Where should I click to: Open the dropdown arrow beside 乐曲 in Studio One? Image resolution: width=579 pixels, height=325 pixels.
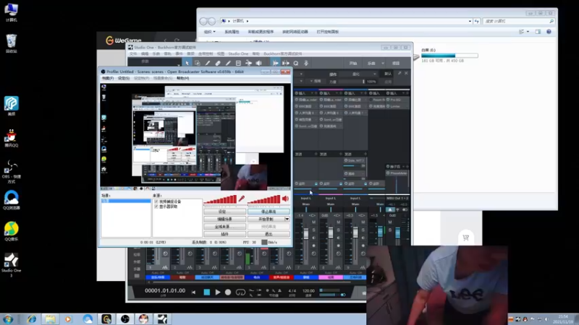click(383, 64)
